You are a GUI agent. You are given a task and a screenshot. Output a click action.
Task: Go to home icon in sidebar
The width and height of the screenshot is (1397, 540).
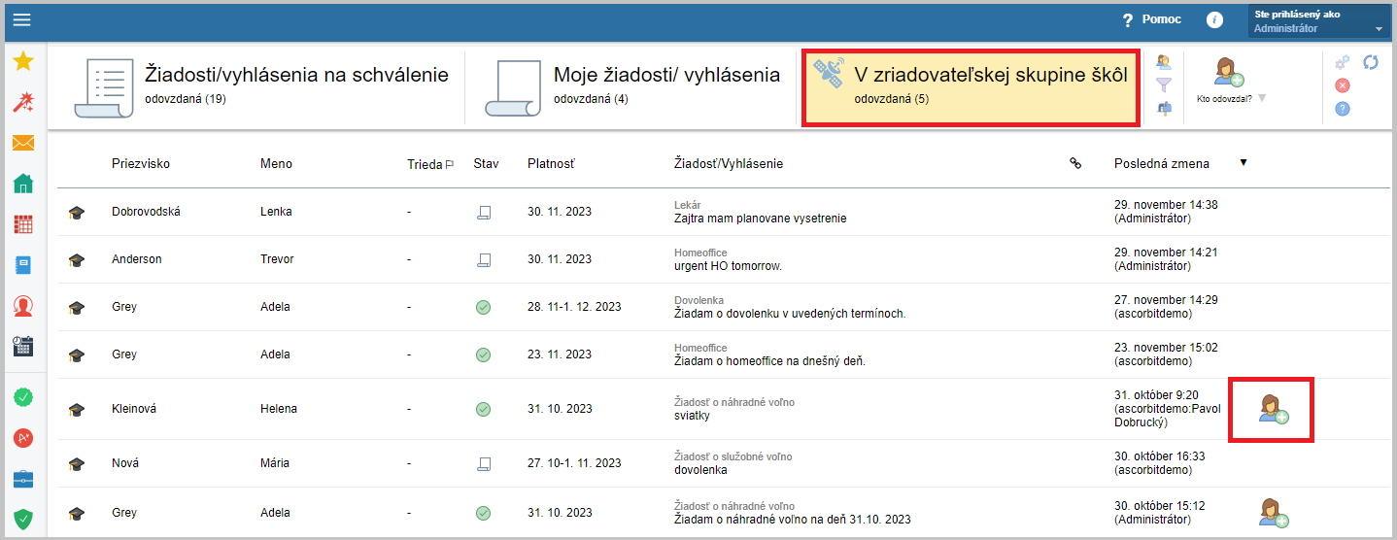pos(23,184)
